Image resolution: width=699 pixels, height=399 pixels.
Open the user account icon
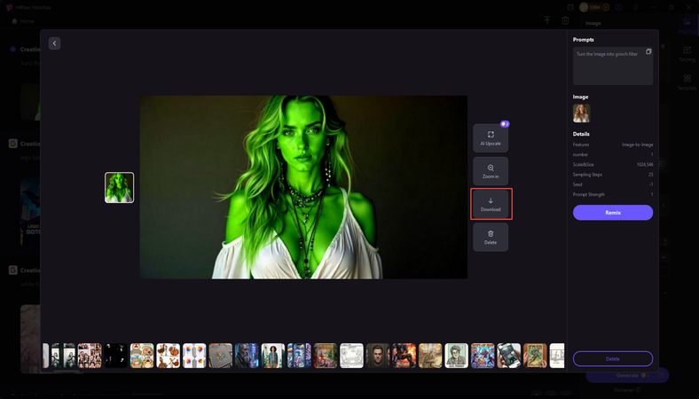tap(618, 7)
